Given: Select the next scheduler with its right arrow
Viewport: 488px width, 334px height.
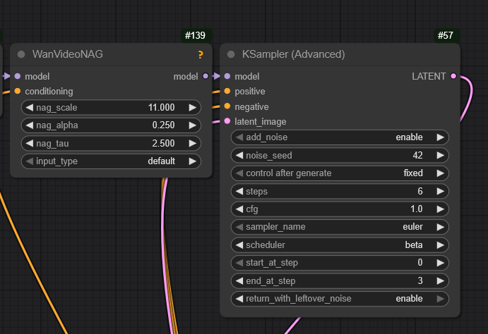Looking at the screenshot, I should pyautogui.click(x=441, y=245).
